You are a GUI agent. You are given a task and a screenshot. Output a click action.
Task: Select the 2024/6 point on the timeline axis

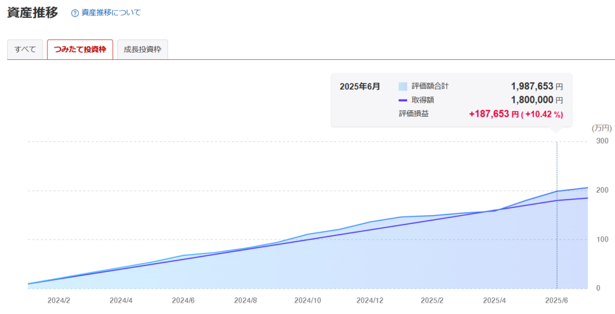(x=183, y=301)
